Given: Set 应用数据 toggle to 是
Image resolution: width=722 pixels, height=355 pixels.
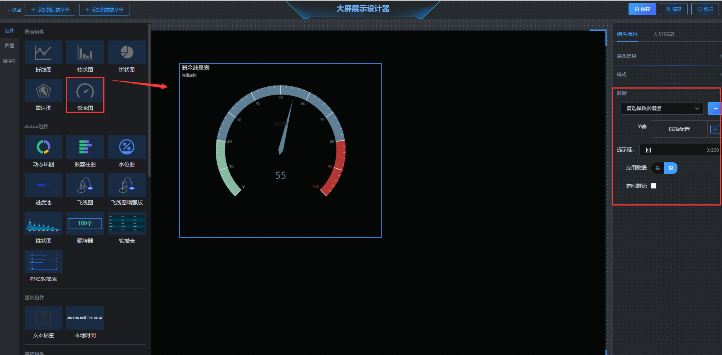Looking at the screenshot, I should pos(658,168).
